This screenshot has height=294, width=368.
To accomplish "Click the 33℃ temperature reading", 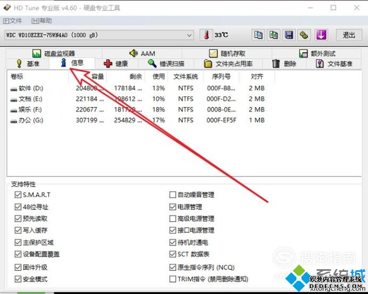I will click(x=221, y=35).
